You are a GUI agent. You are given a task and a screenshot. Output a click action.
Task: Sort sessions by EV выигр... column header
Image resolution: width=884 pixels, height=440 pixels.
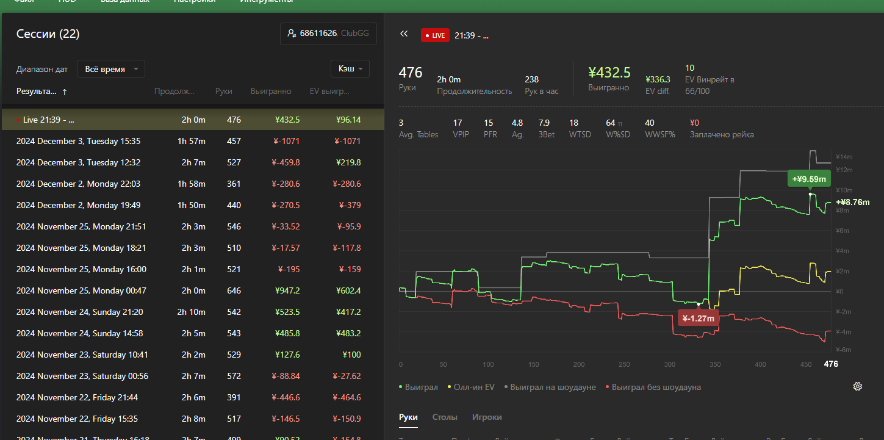click(x=329, y=92)
